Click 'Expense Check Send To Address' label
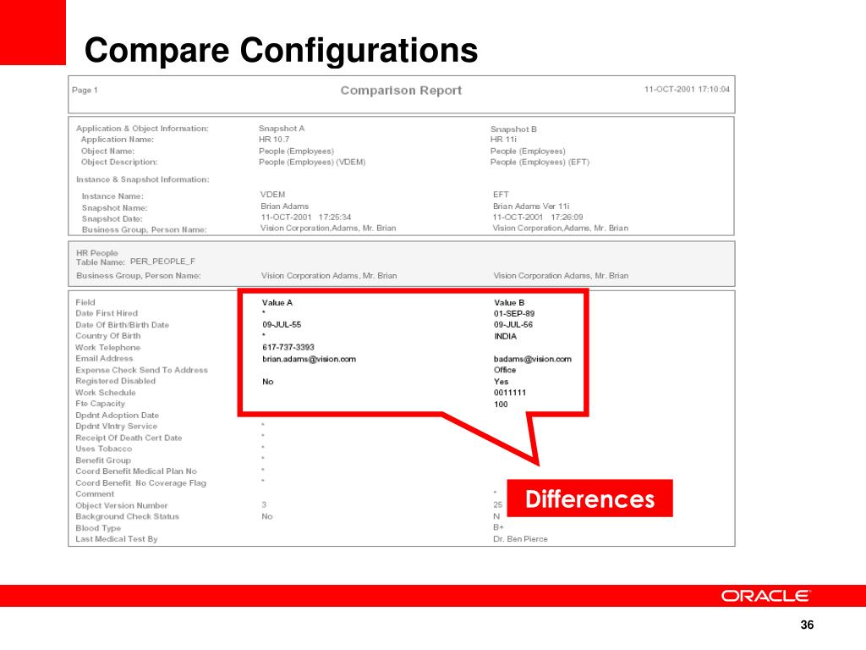This screenshot has width=866, height=650. pyautogui.click(x=141, y=371)
